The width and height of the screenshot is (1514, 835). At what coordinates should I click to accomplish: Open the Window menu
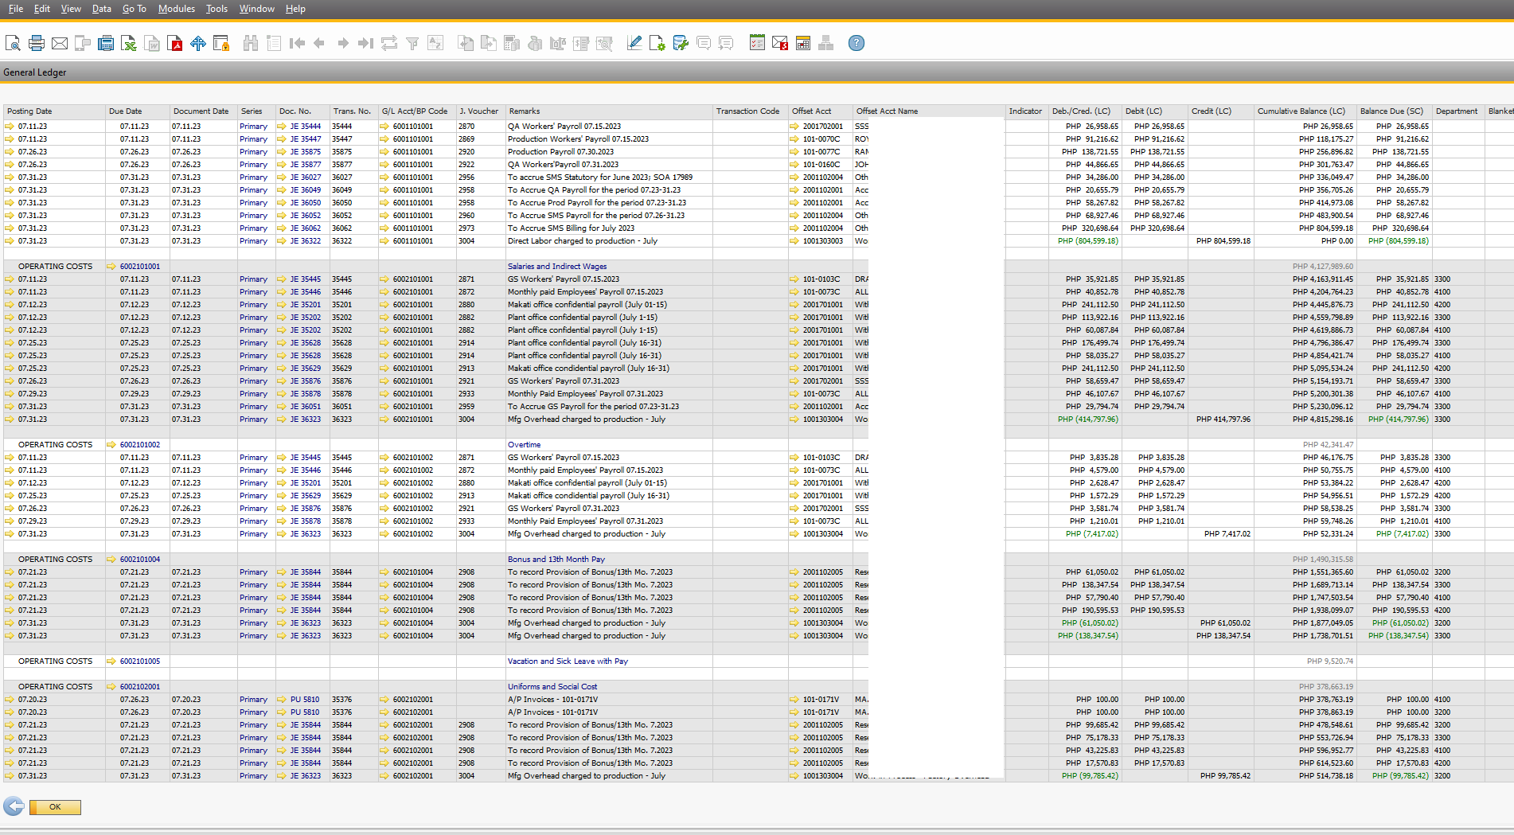tap(257, 9)
